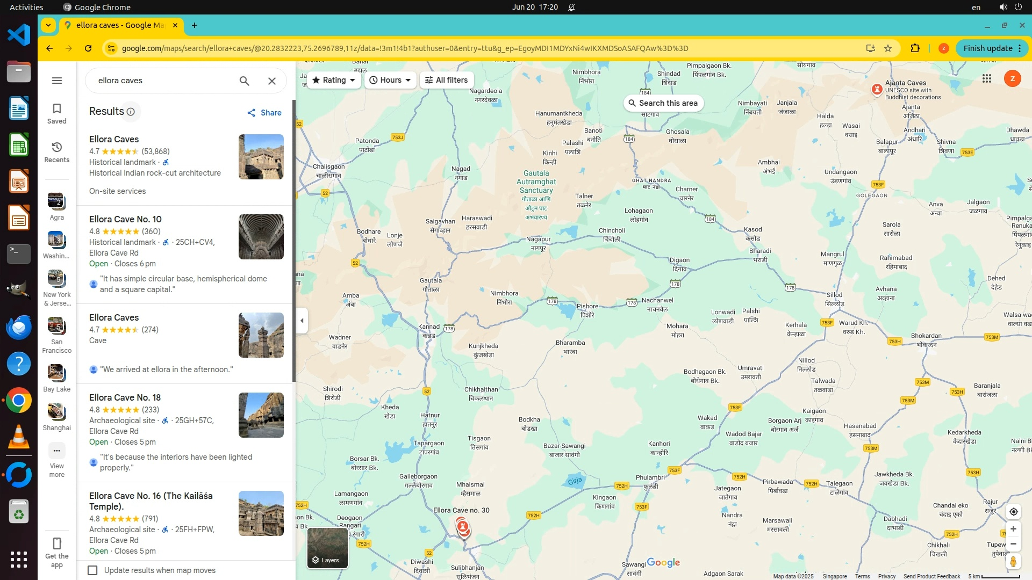This screenshot has width=1032, height=580.
Task: Open the Saved places panel
Action: (57, 113)
